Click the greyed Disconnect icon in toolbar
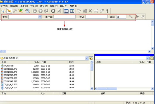155x104 pixels. point(15,11)
